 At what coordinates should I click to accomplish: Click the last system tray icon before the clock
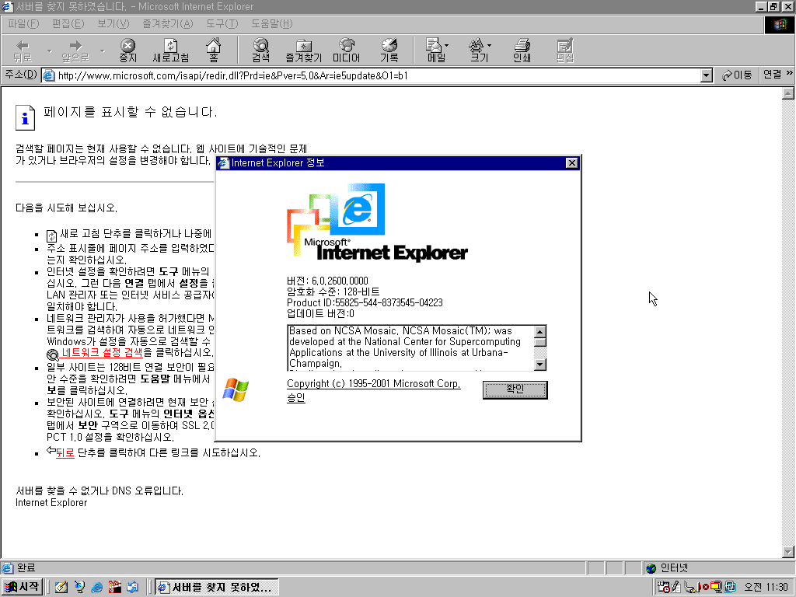730,587
